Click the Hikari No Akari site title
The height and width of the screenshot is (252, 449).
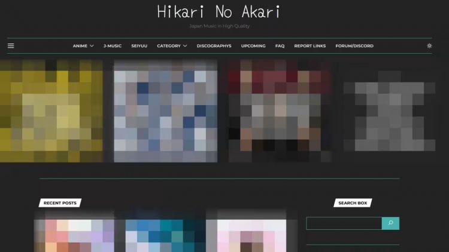[219, 12]
